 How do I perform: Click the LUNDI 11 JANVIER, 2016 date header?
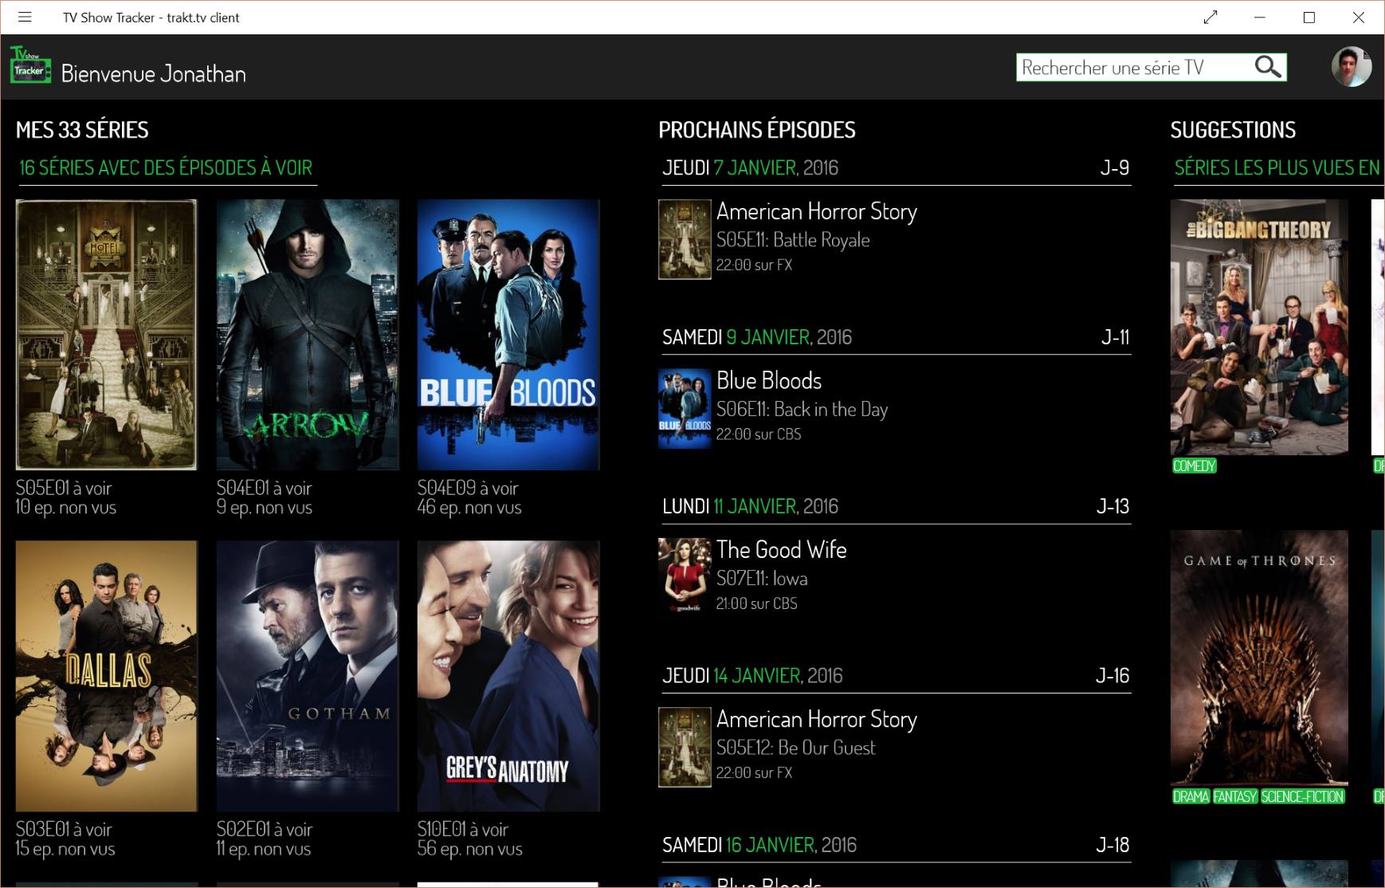pos(751,507)
